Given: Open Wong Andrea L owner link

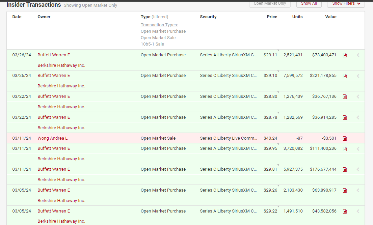Looking at the screenshot, I should 53,138.
